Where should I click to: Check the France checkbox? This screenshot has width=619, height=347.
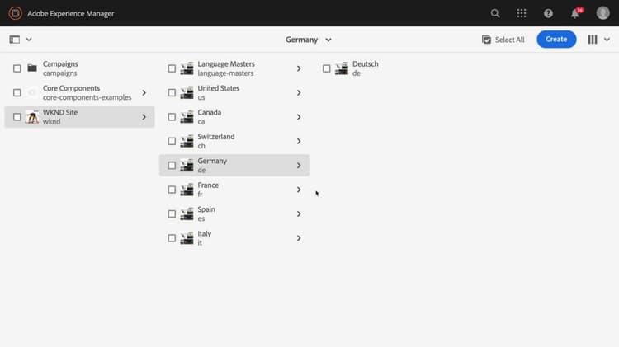(x=172, y=190)
